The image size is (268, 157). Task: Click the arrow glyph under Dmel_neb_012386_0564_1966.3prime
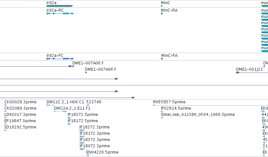(162, 118)
